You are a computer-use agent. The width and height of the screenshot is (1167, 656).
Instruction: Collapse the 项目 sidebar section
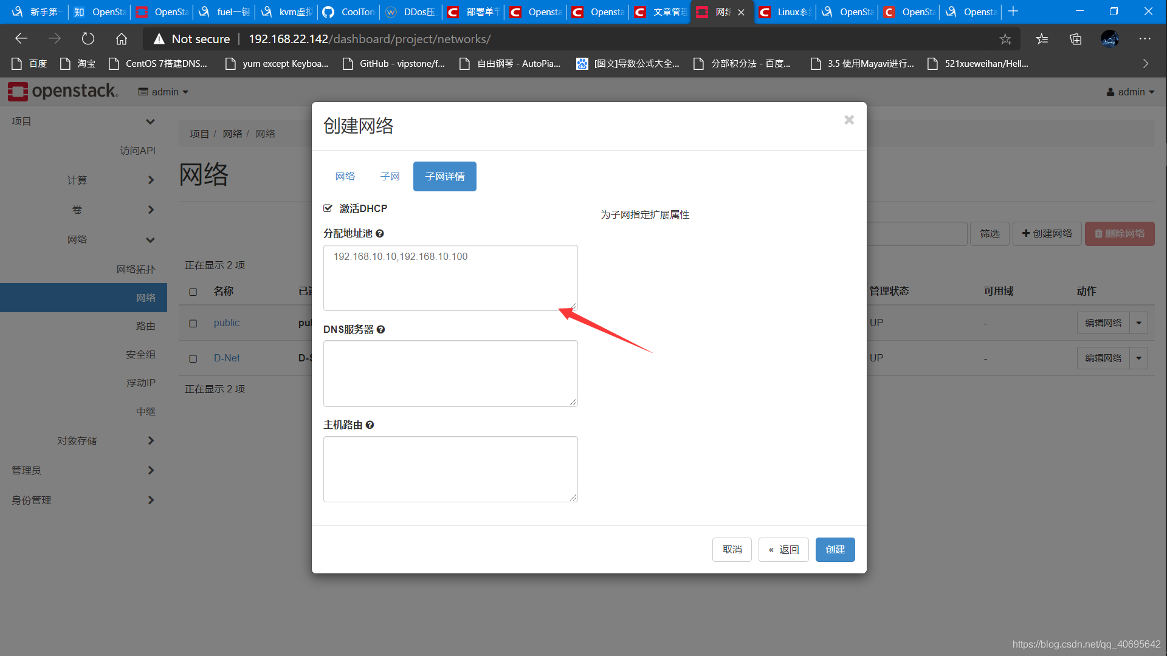[x=83, y=121]
